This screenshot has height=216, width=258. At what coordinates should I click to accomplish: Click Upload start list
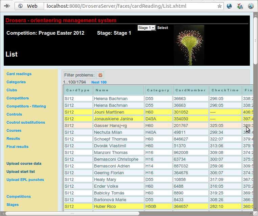click(21, 172)
